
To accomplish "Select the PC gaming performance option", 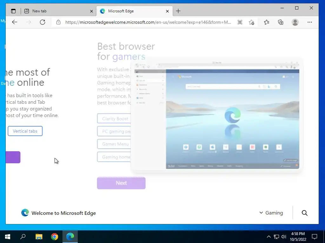I will point(114,131).
